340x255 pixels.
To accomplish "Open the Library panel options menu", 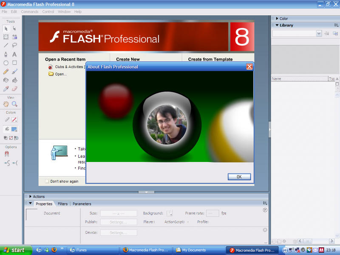I will 336,25.
